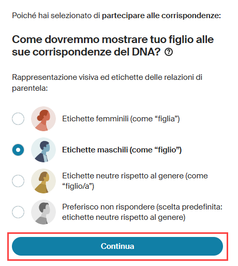238x266 pixels.
Task: Click the Rappresentazione visiva ed etichette paragraph
Action: click(x=107, y=83)
